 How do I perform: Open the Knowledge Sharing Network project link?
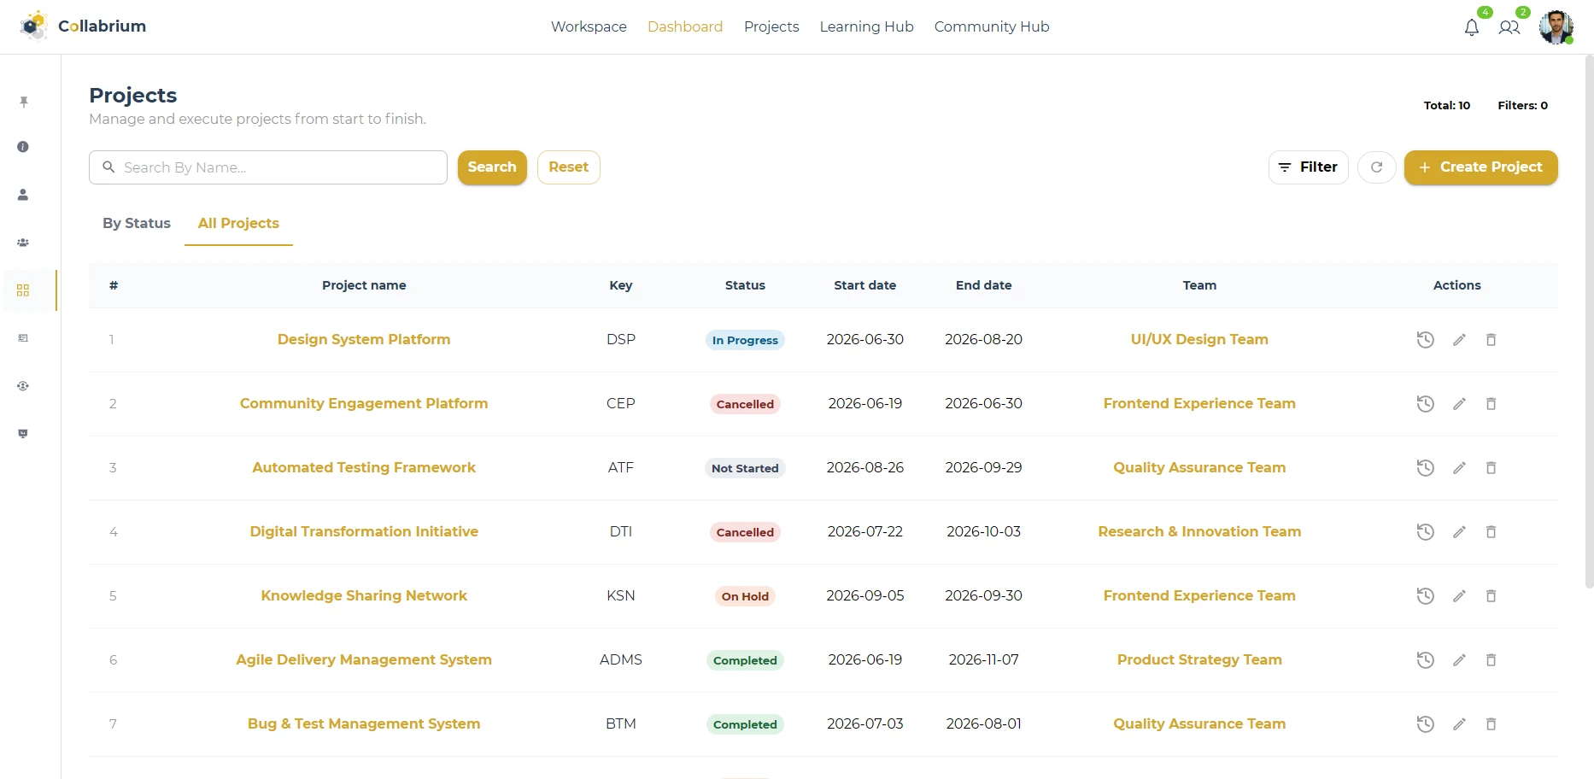pyautogui.click(x=364, y=595)
